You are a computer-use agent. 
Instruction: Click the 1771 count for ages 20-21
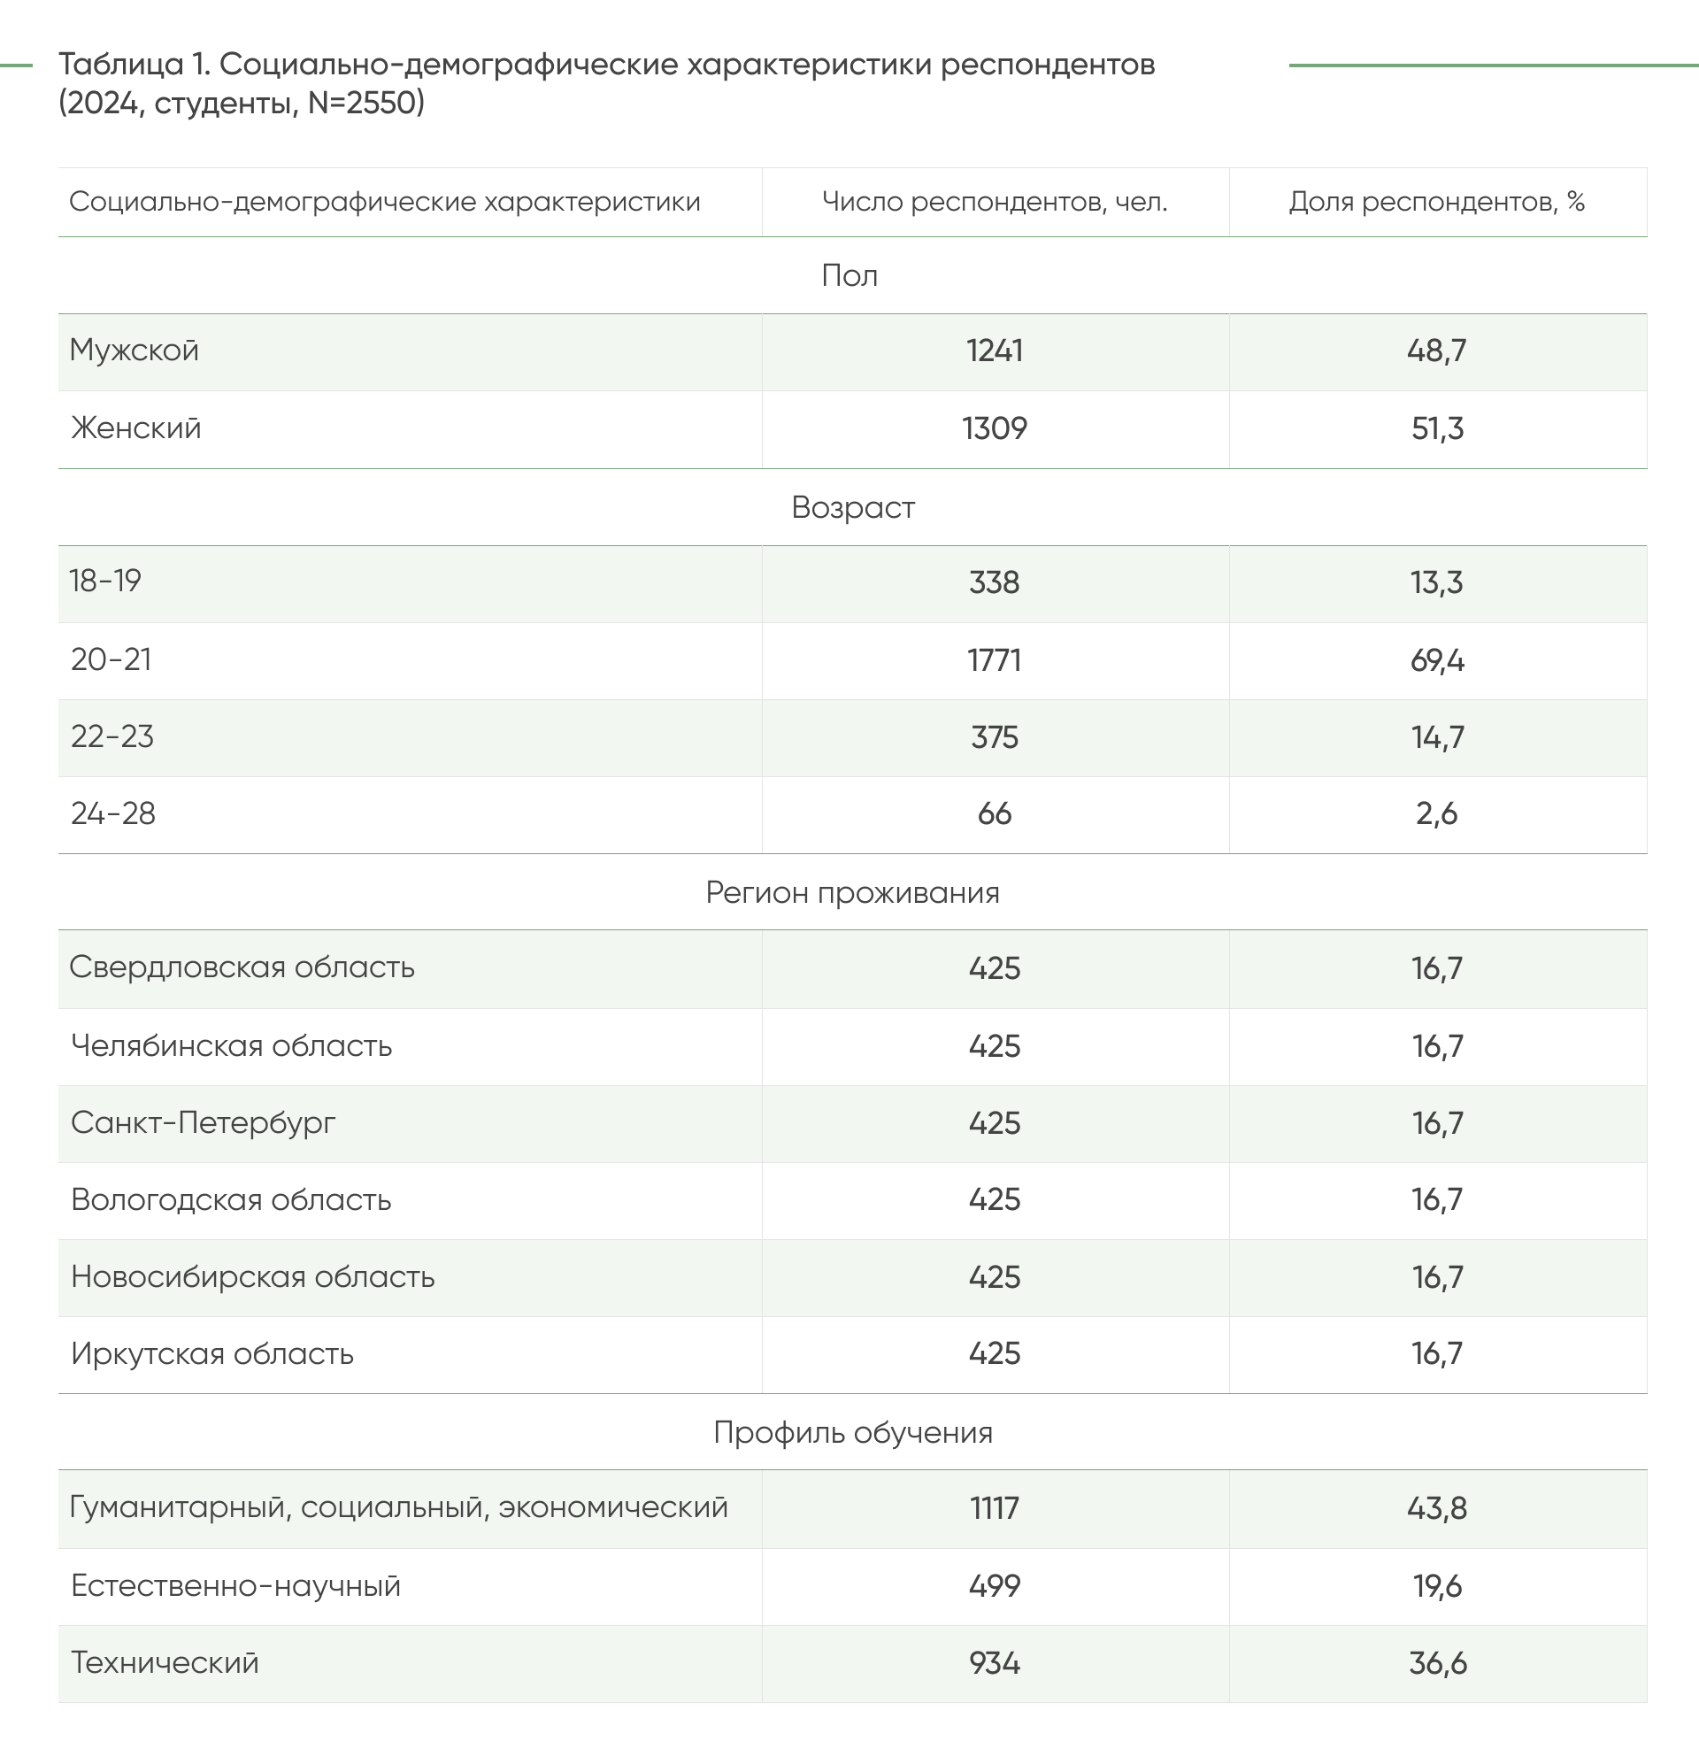994,661
